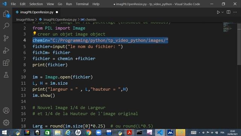Open File Explorer from the taskbar

(x=58, y=133)
